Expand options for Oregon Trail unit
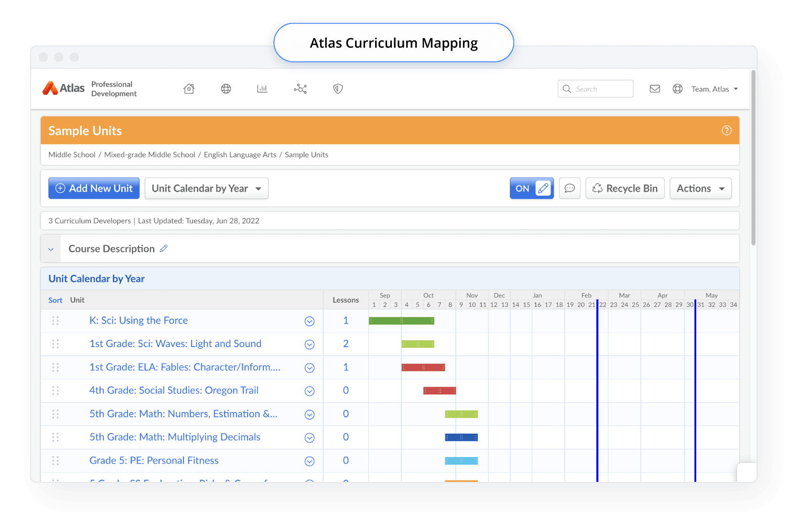 tap(310, 391)
